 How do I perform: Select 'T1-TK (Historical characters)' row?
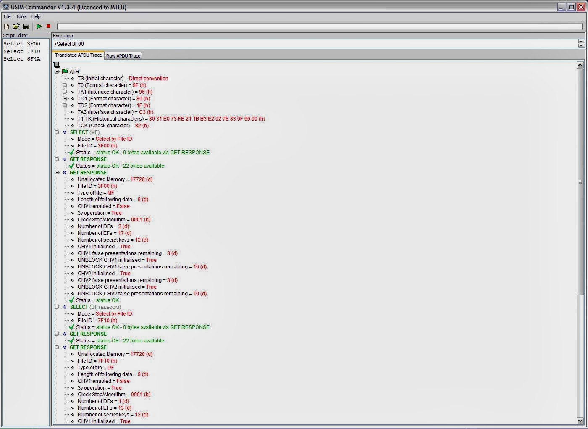coord(171,119)
